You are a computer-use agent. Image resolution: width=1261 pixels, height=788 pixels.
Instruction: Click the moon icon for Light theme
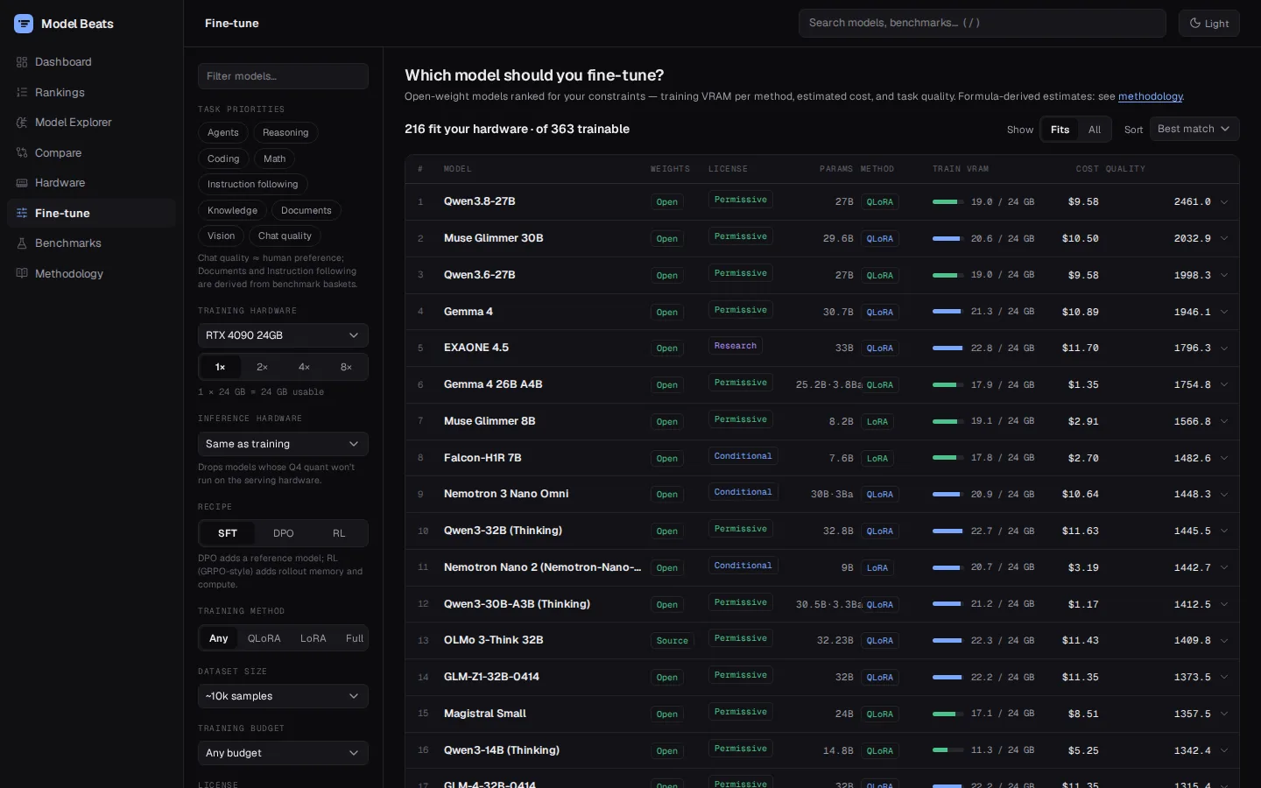(x=1195, y=24)
